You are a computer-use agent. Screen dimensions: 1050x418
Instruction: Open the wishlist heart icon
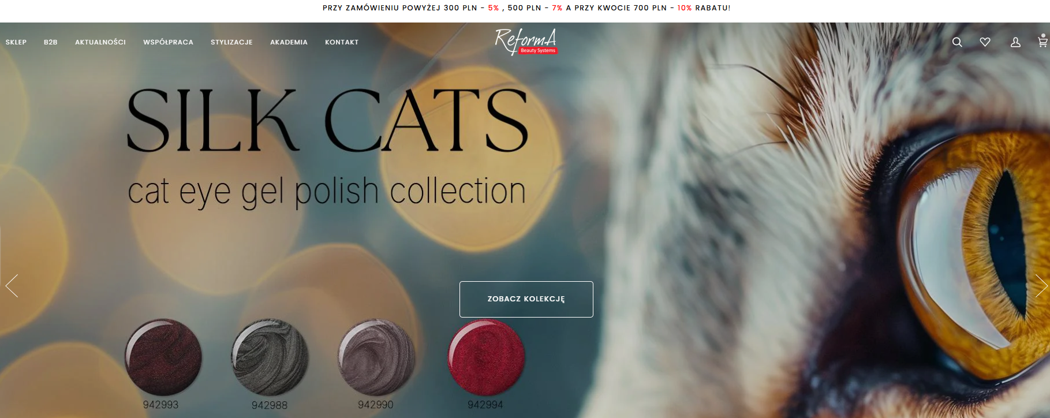click(985, 42)
